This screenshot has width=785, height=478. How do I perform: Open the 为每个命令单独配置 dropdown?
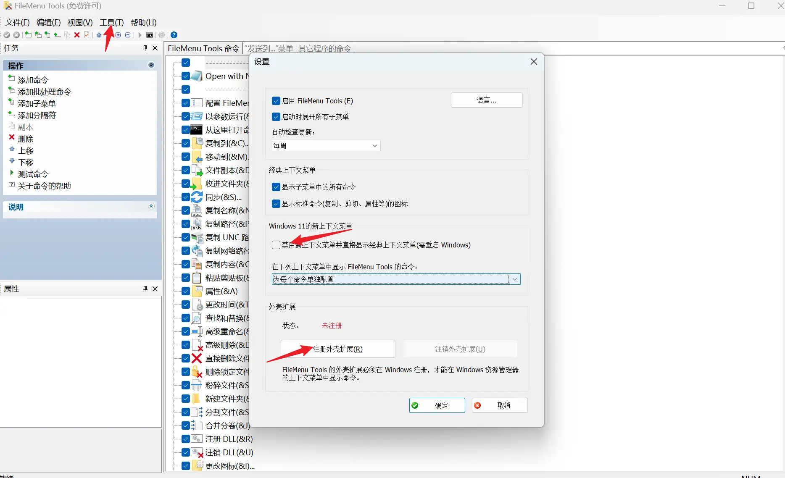(x=395, y=279)
